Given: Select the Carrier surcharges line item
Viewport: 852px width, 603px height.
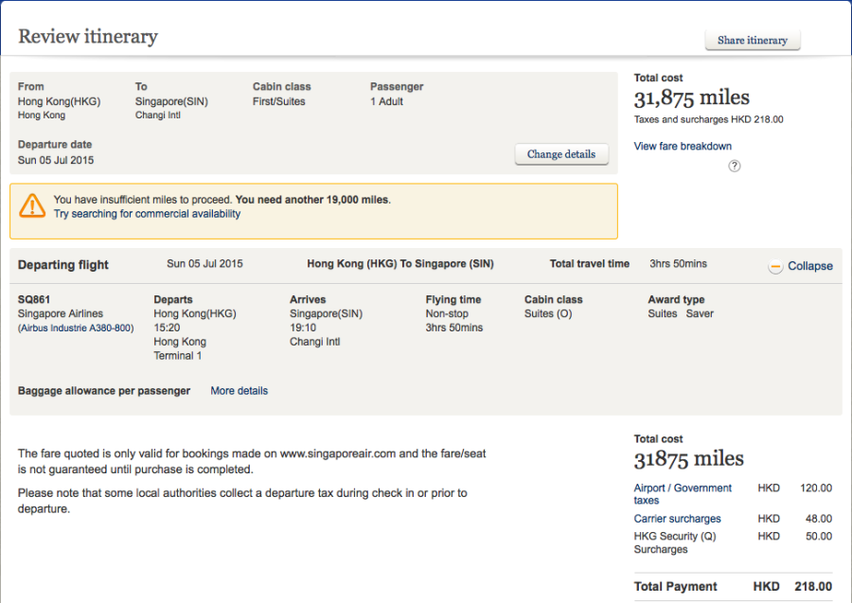Looking at the screenshot, I should (677, 519).
